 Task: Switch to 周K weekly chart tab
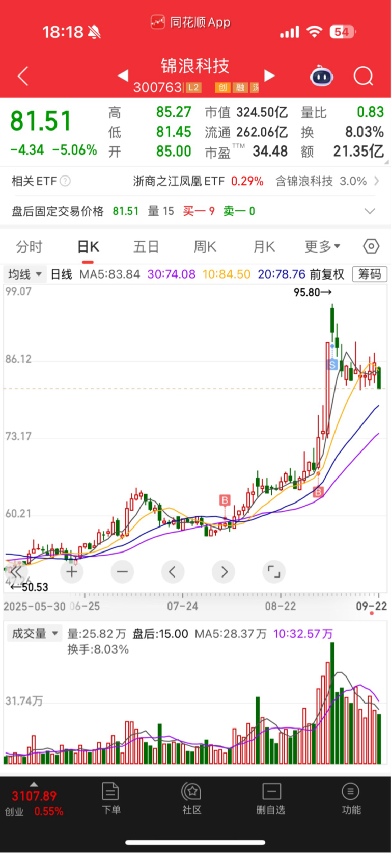coord(205,247)
